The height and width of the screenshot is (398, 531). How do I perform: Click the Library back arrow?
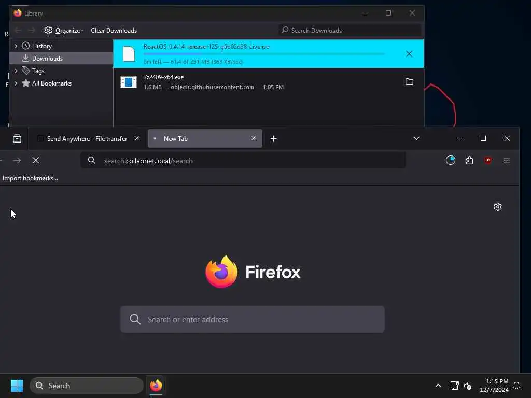tap(18, 31)
